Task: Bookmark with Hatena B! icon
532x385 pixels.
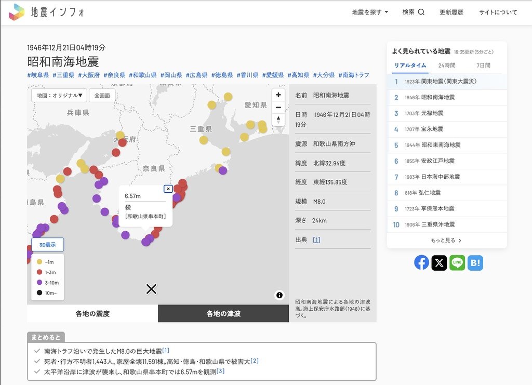Action: tap(475, 262)
